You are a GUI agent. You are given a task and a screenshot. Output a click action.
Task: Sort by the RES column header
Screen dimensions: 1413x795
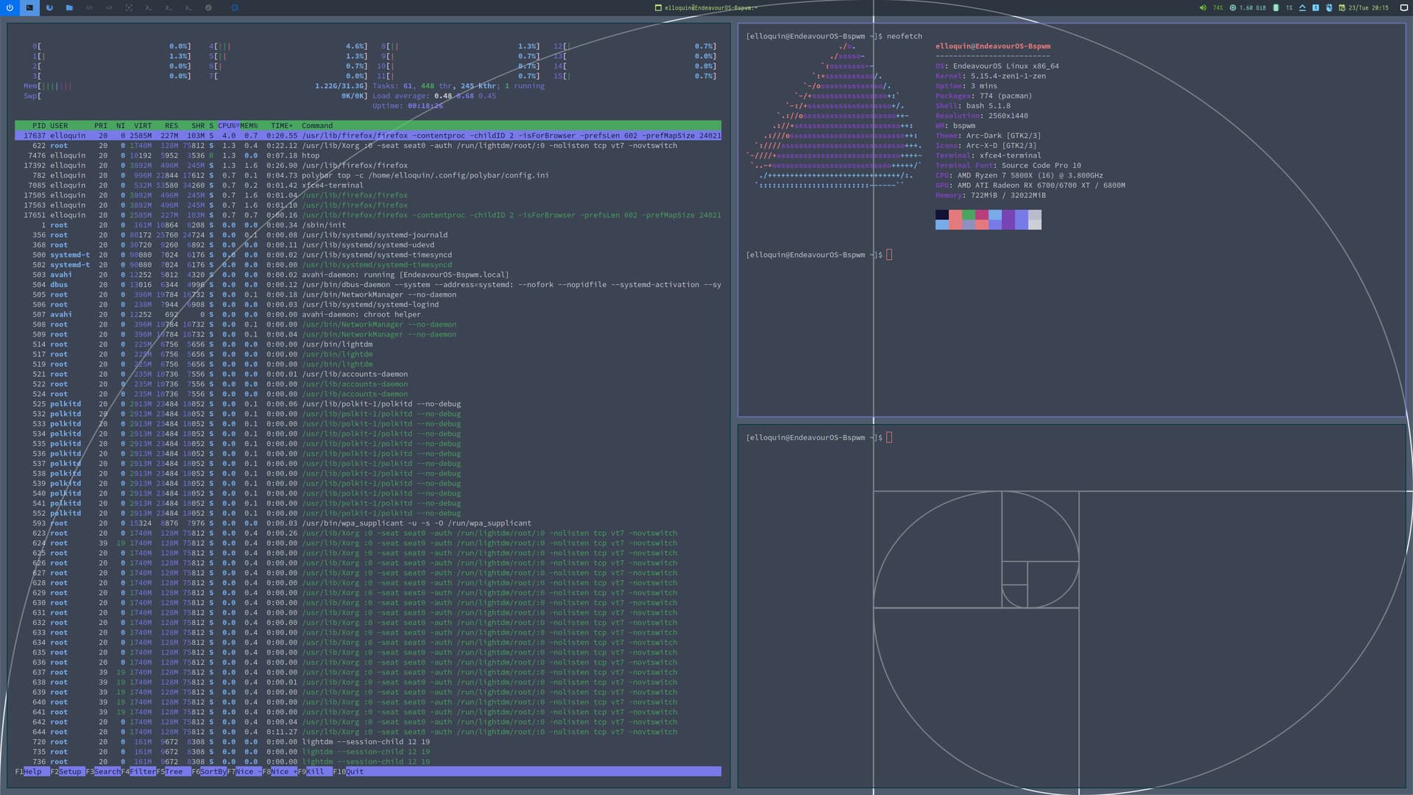pyautogui.click(x=171, y=126)
